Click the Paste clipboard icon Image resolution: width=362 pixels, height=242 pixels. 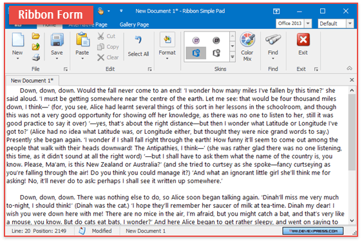82,40
